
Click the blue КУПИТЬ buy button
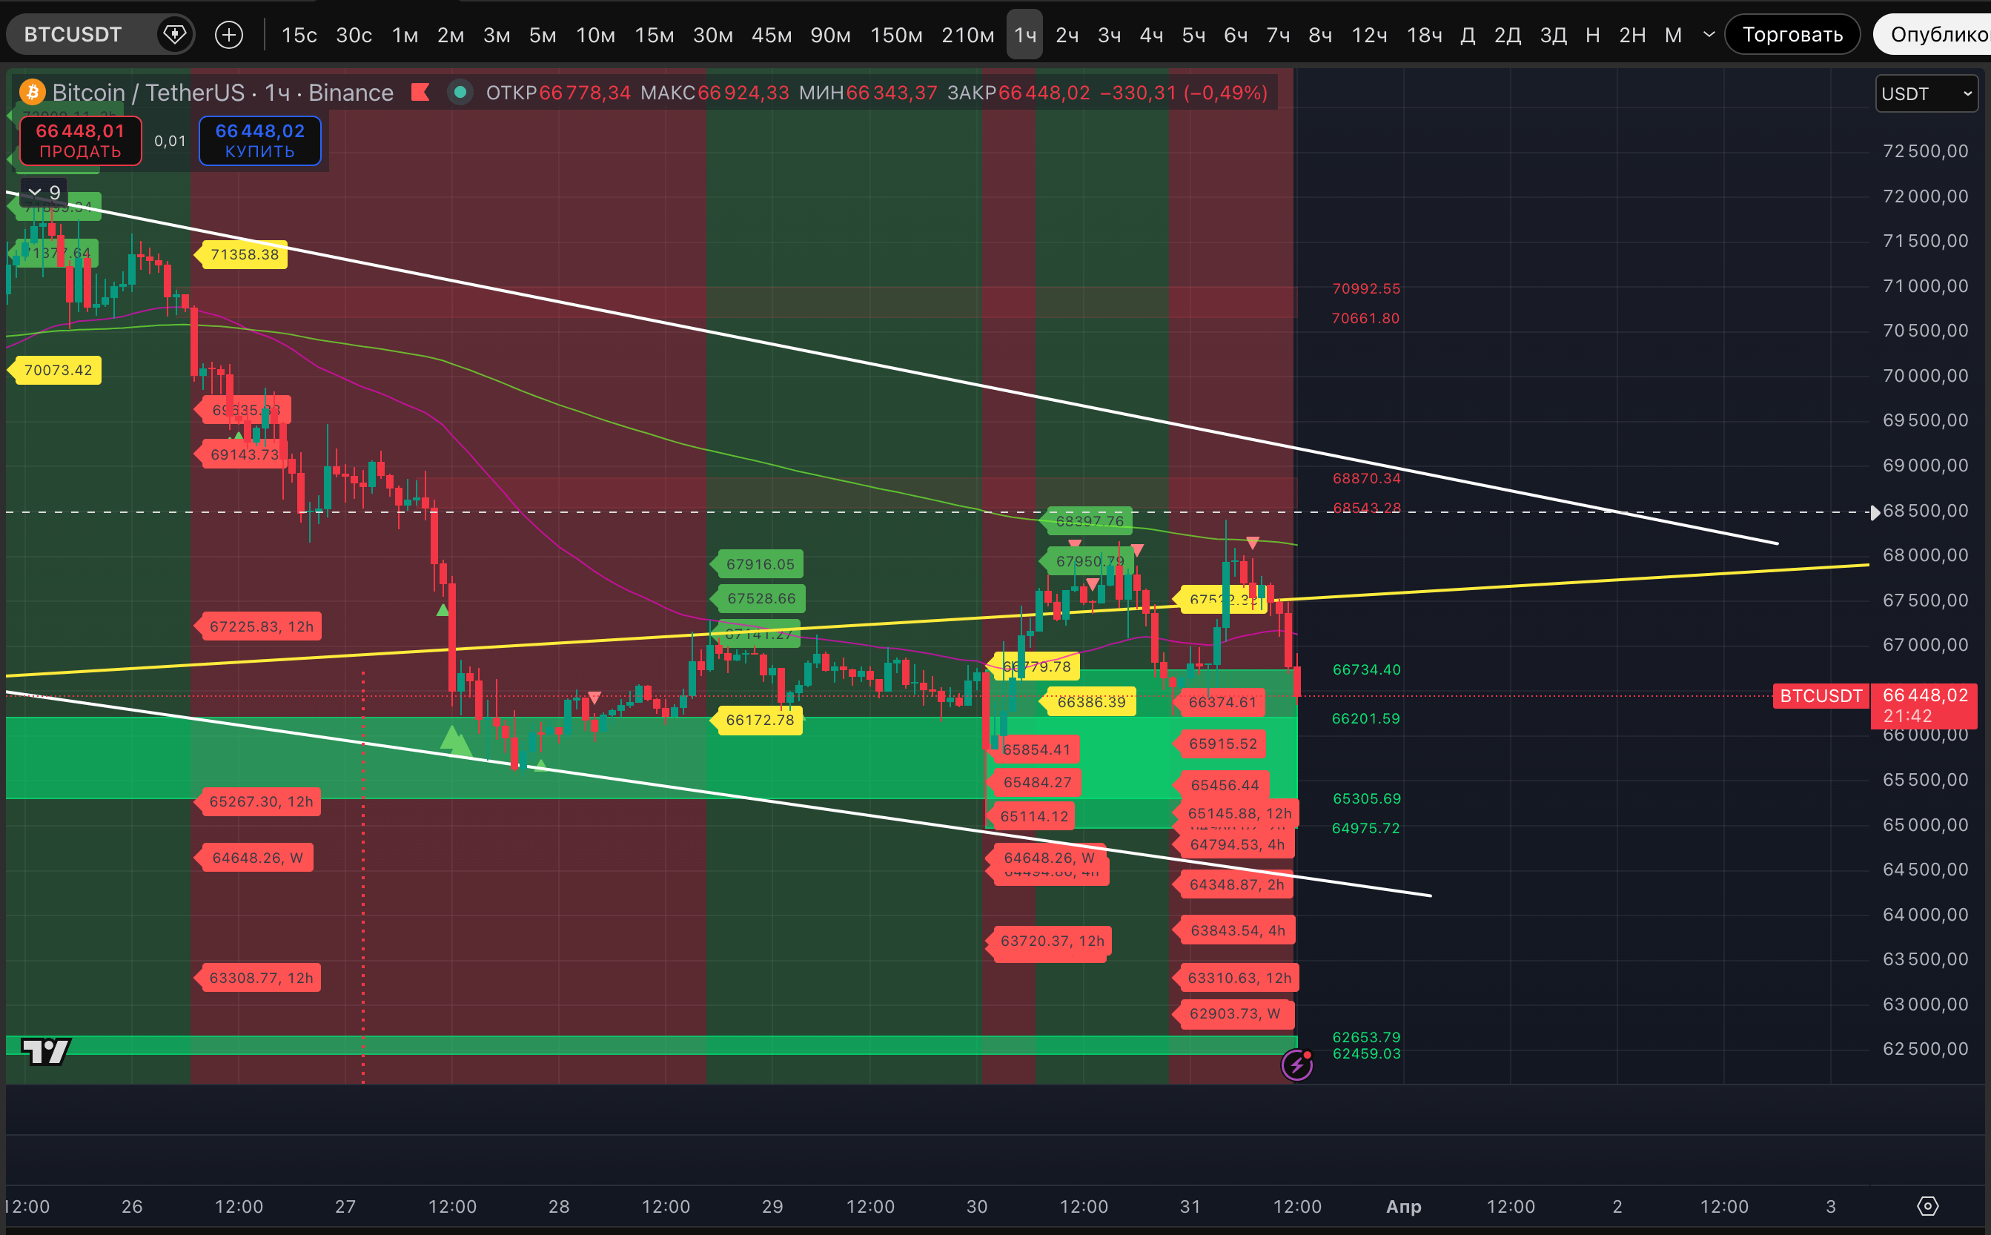pyautogui.click(x=259, y=141)
